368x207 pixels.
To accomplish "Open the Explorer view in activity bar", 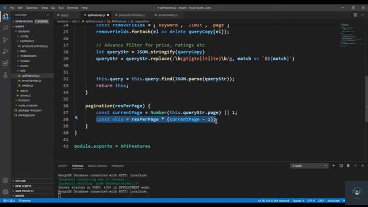I will 5,17.
